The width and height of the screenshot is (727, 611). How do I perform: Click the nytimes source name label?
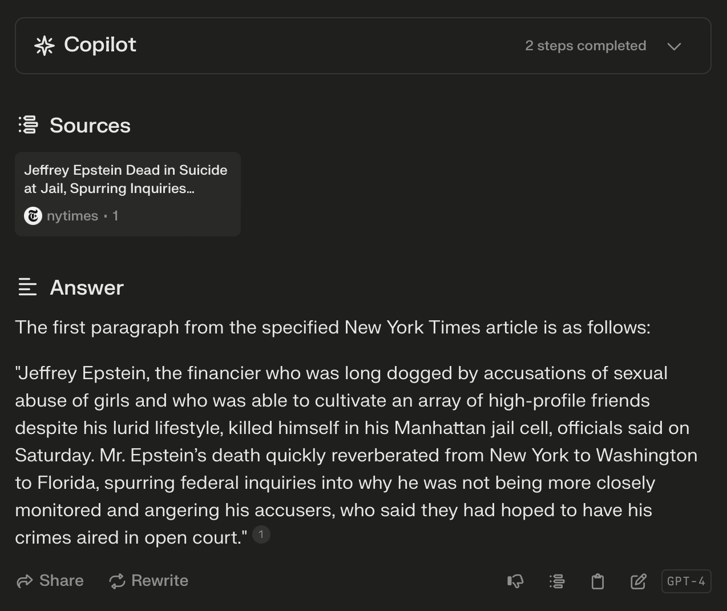(x=72, y=216)
